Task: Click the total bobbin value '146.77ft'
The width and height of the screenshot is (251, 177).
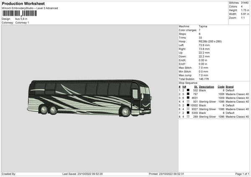Action: pos(204,79)
